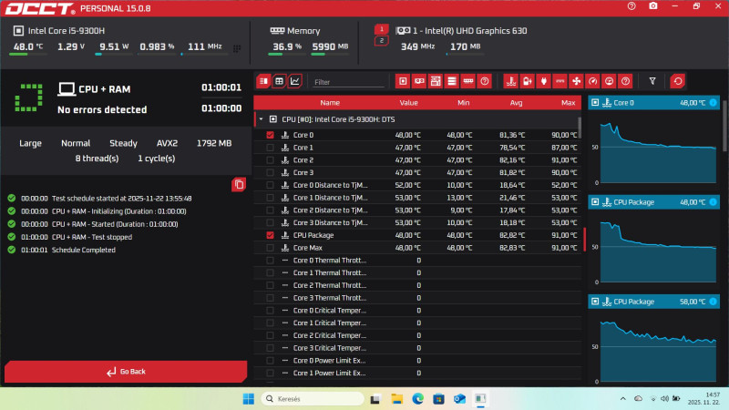
Task: Filter by unknown sensor type icon
Action: coord(626,81)
